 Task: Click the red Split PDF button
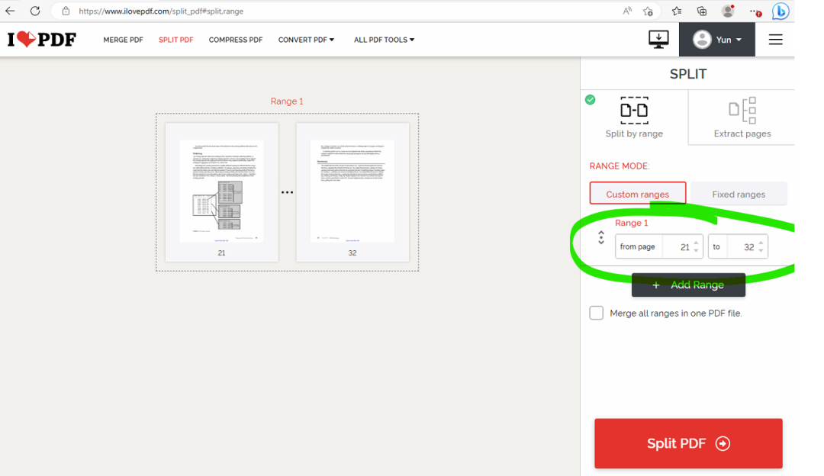click(x=688, y=443)
